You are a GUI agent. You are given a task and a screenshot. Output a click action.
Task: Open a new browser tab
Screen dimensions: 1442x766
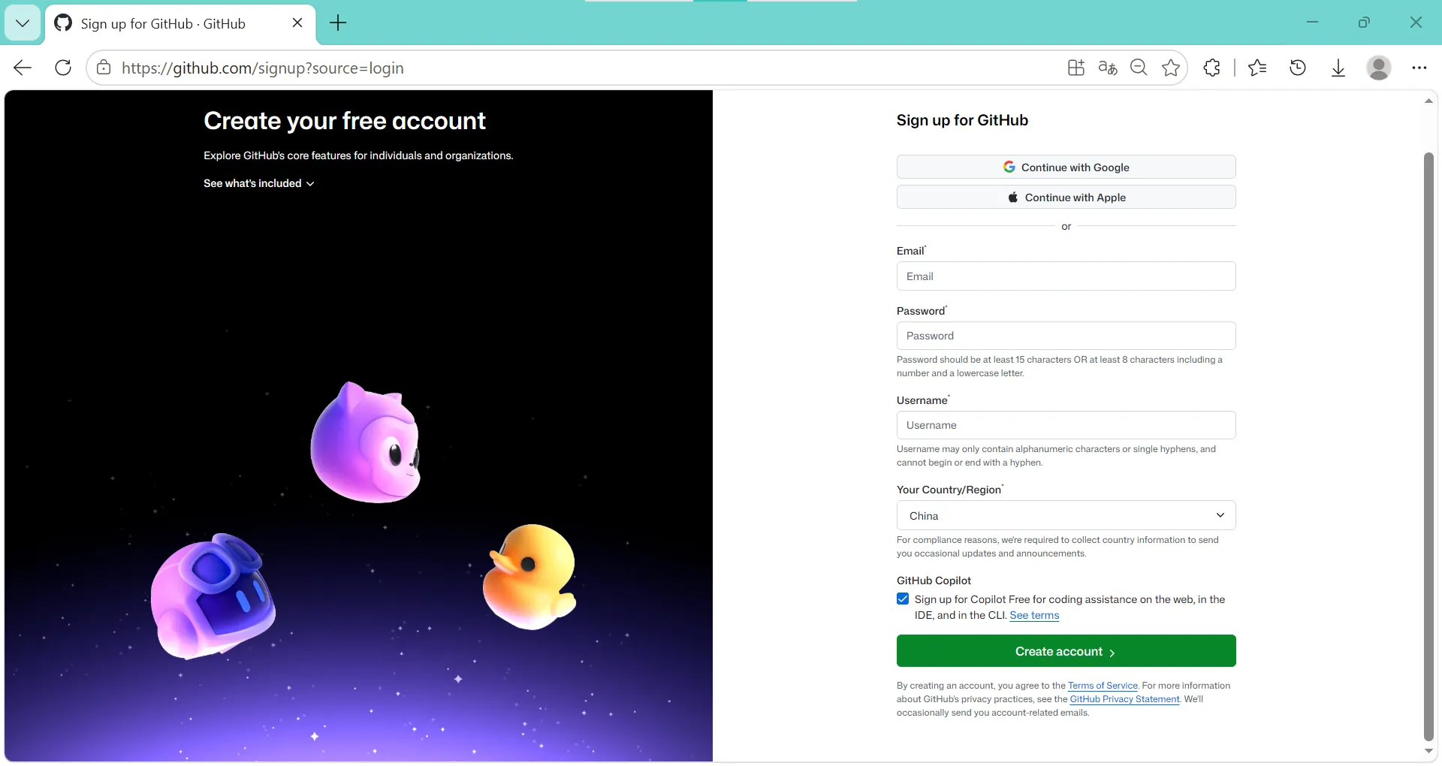(338, 23)
